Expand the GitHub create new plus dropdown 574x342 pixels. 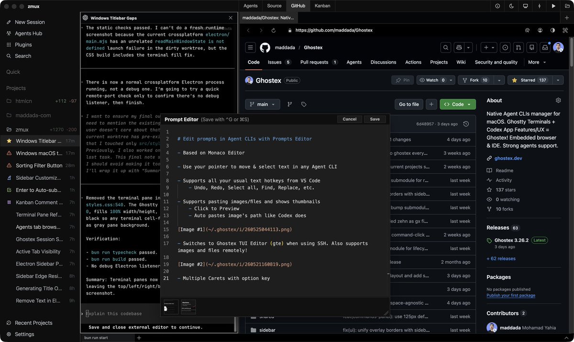click(488, 47)
